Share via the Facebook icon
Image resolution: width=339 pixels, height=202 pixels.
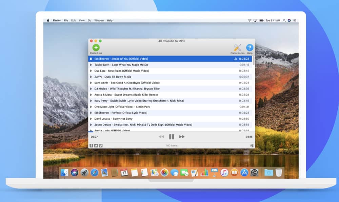[x=91, y=145]
